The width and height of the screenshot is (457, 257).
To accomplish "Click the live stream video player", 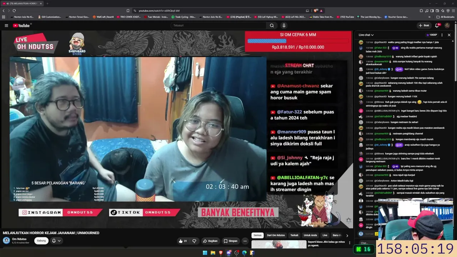I will click(x=177, y=129).
